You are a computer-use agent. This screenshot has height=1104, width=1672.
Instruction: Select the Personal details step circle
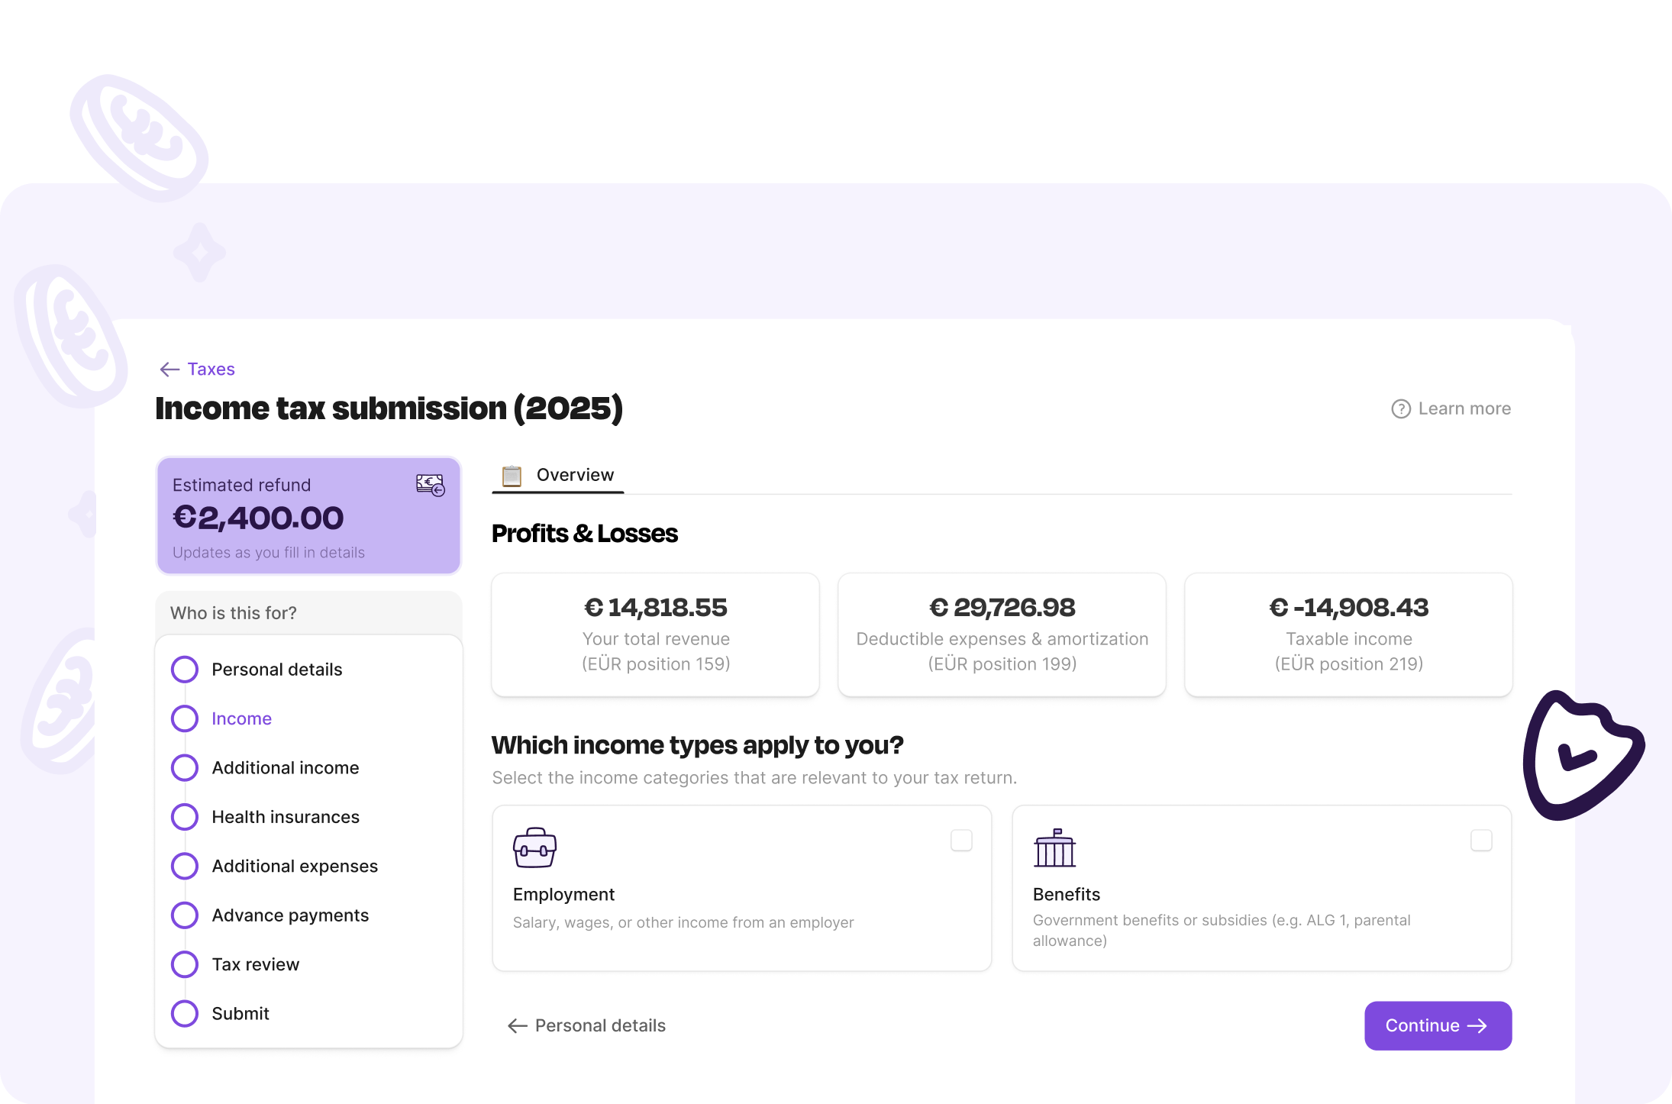pyautogui.click(x=185, y=670)
